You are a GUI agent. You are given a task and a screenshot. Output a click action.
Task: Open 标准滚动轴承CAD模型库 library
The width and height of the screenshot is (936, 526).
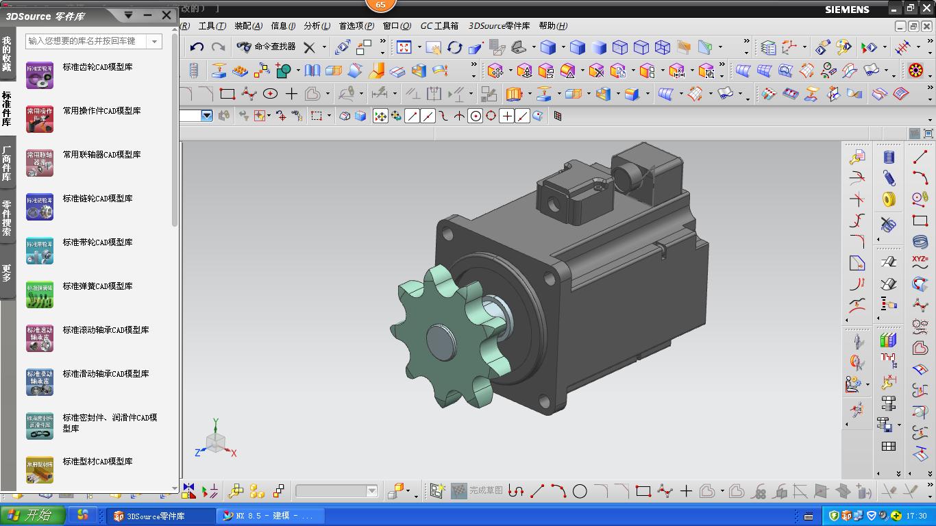[106, 330]
